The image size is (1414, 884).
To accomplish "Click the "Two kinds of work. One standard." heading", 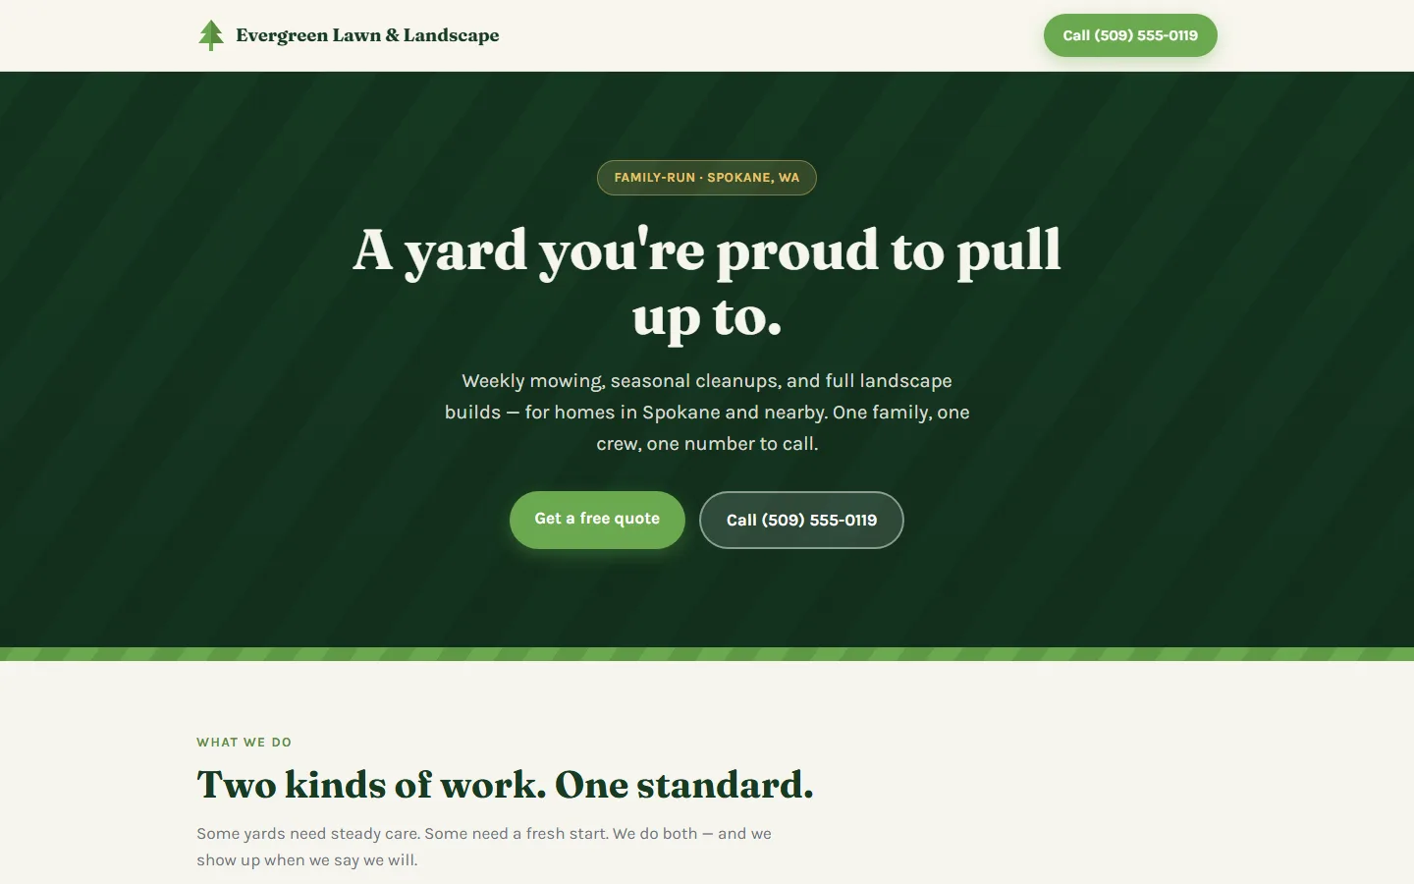I will click(505, 785).
